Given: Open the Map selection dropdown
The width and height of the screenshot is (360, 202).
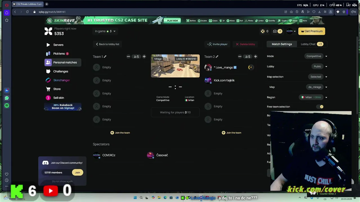Looking at the screenshot, I should [318, 77].
